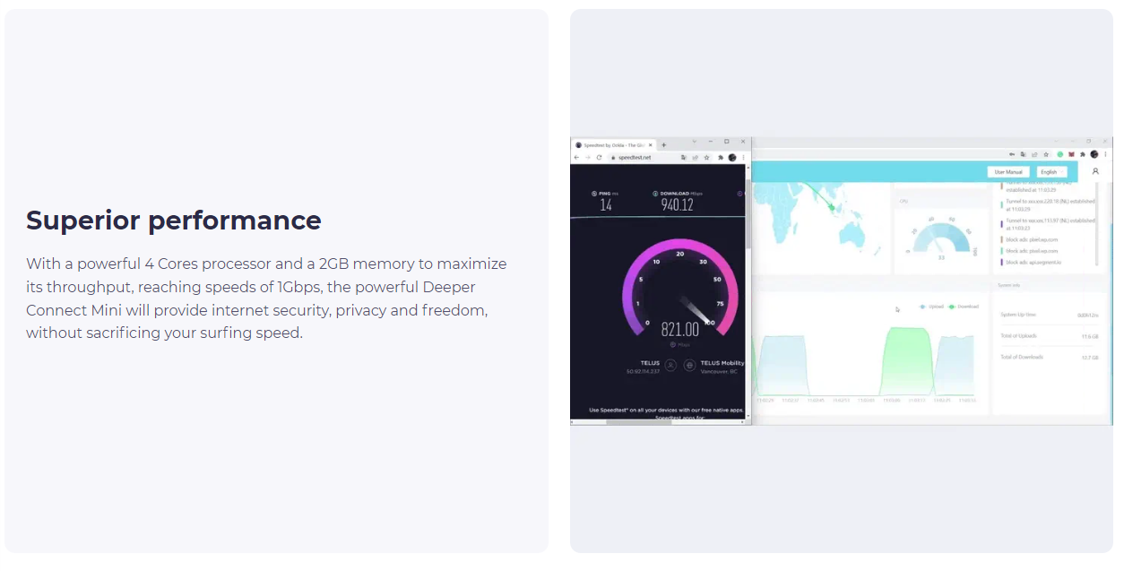Viewport: 1124px width, 571px height.
Task: Click the 821.00 speed reading on gauge
Action: [680, 330]
